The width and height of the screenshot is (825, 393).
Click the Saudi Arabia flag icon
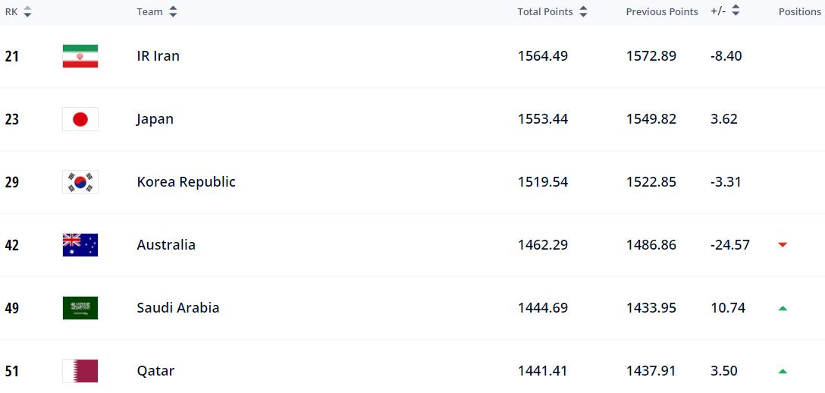coord(80,308)
